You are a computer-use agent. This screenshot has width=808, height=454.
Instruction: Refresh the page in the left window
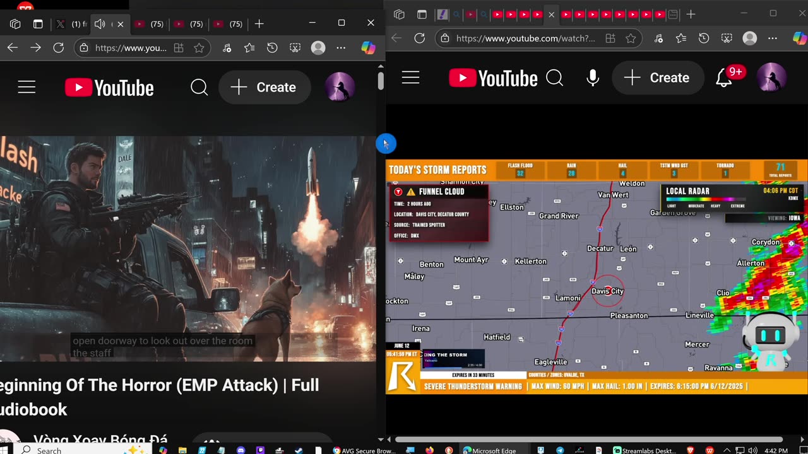tap(59, 48)
